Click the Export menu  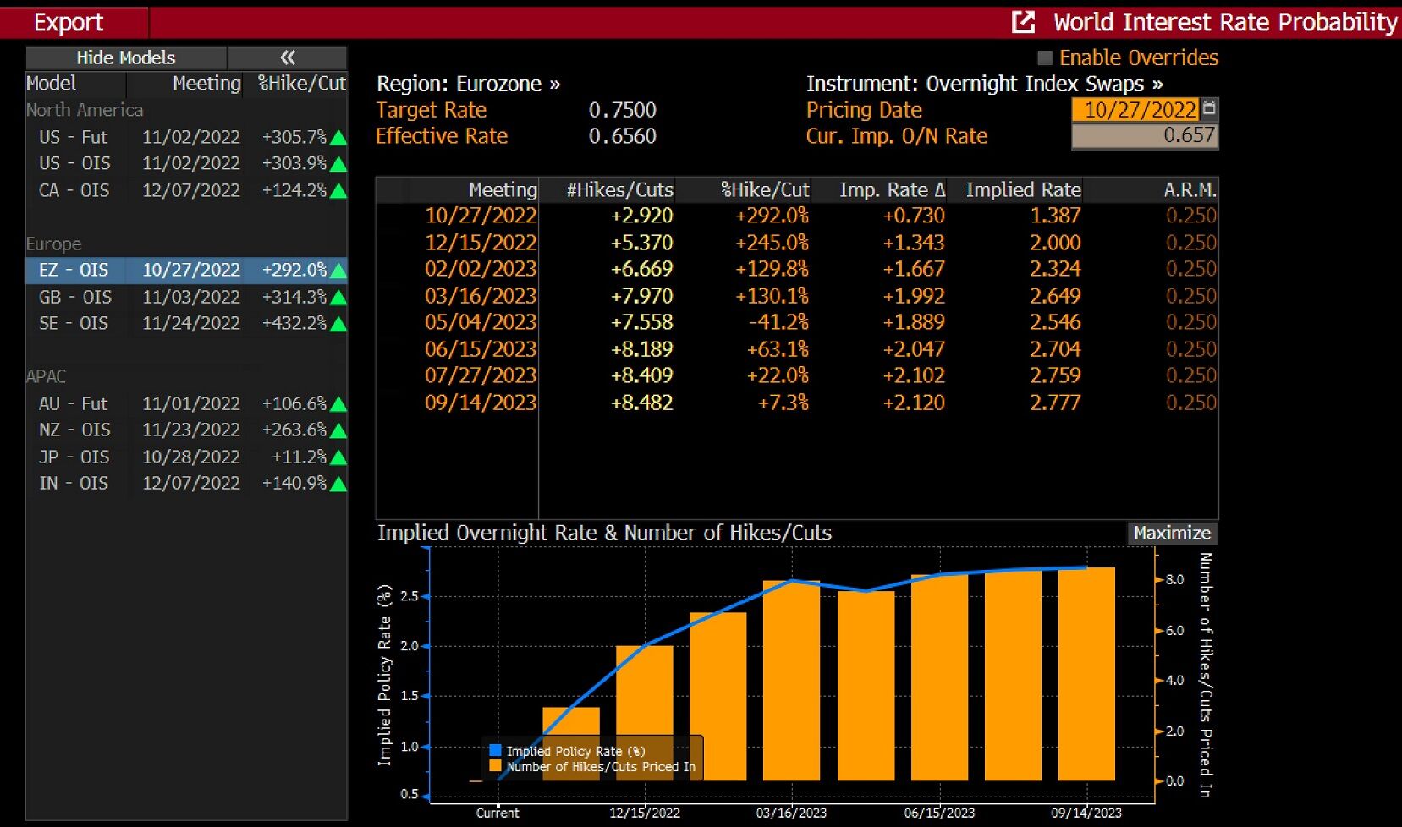coord(69,22)
